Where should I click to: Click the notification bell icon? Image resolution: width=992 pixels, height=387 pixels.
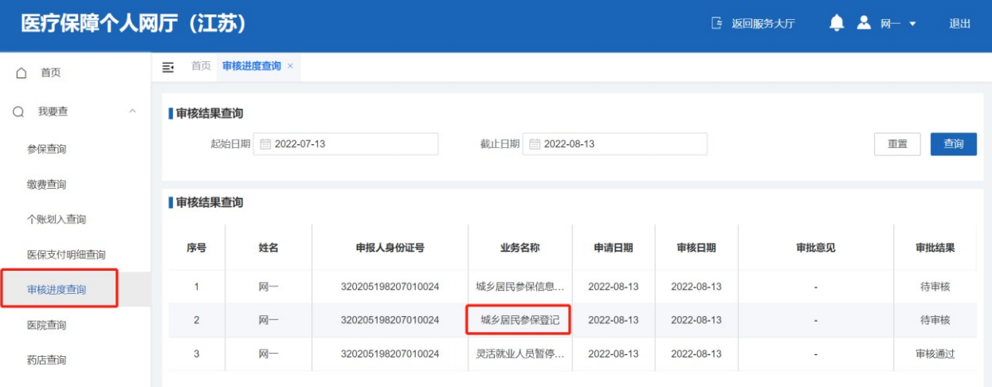click(836, 23)
